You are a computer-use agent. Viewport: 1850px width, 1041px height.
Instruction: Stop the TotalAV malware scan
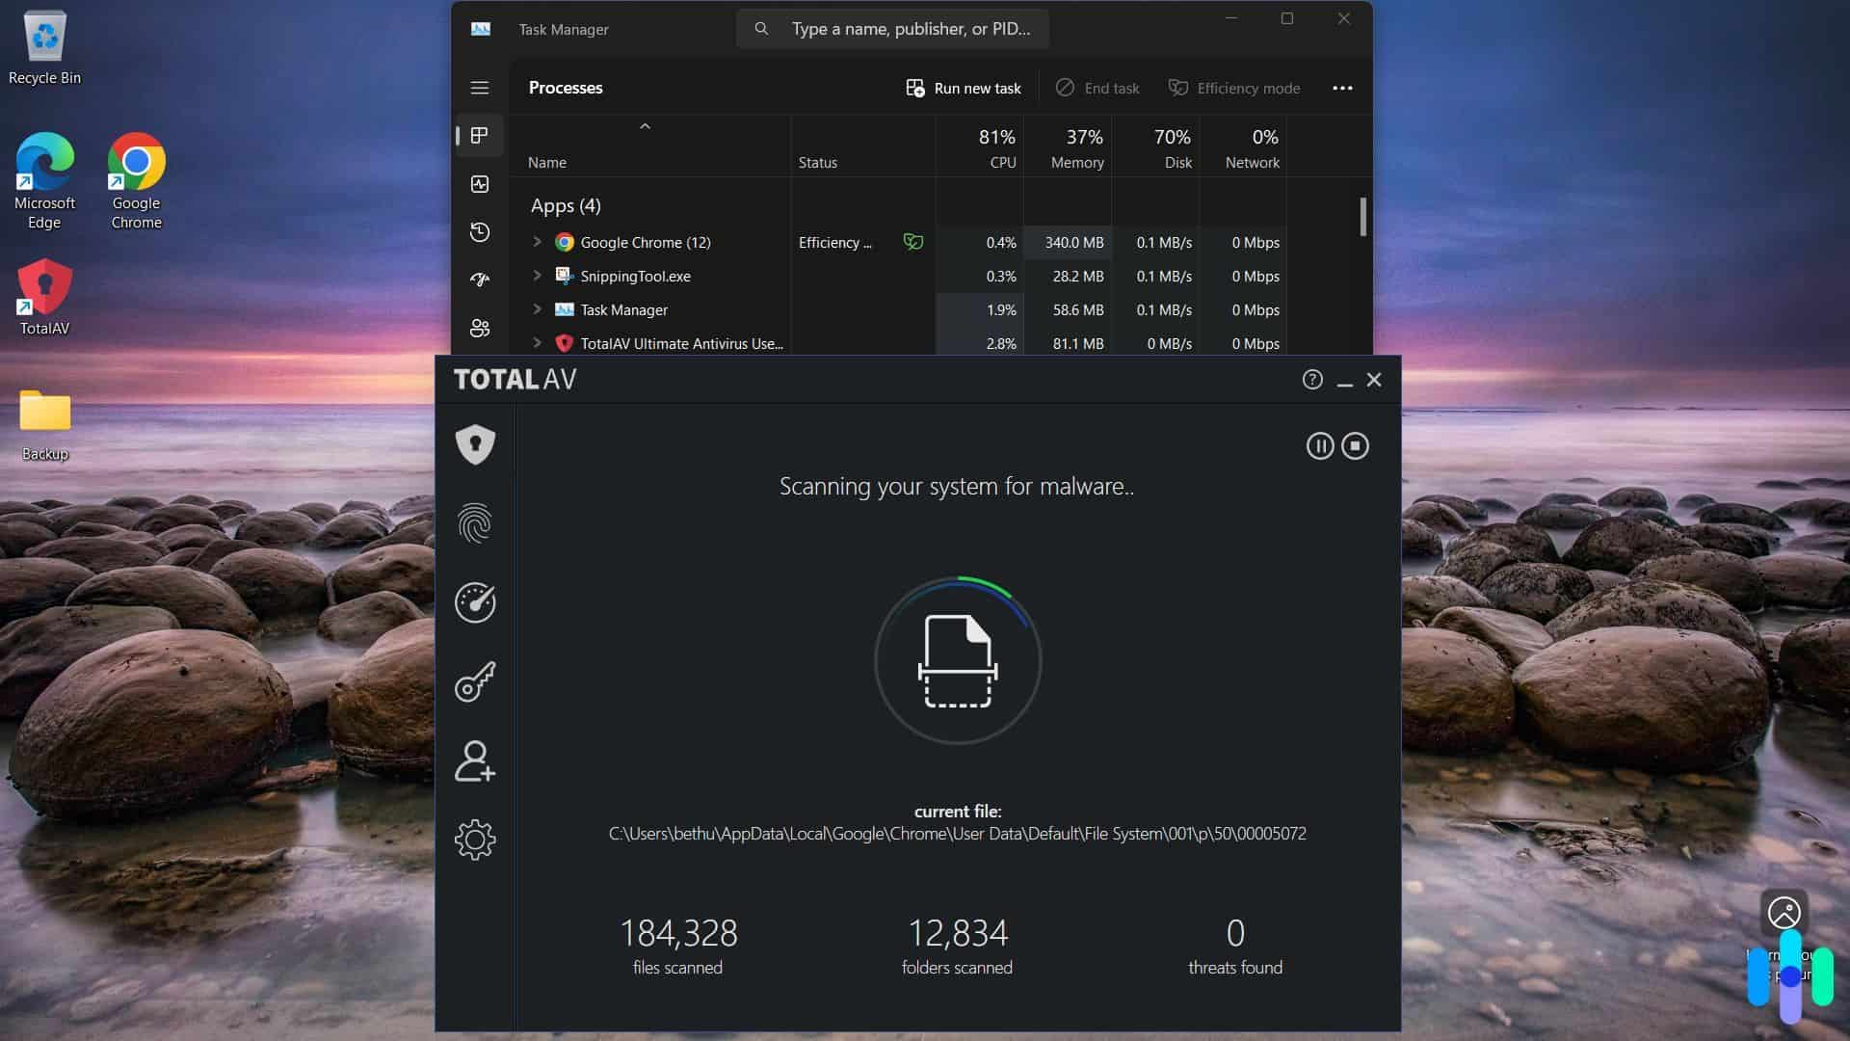coord(1355,445)
